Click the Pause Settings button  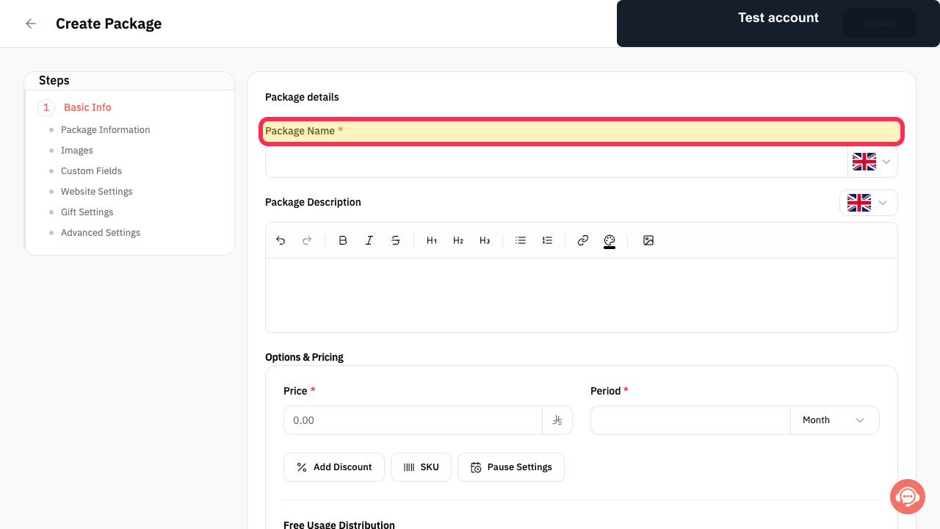(511, 467)
